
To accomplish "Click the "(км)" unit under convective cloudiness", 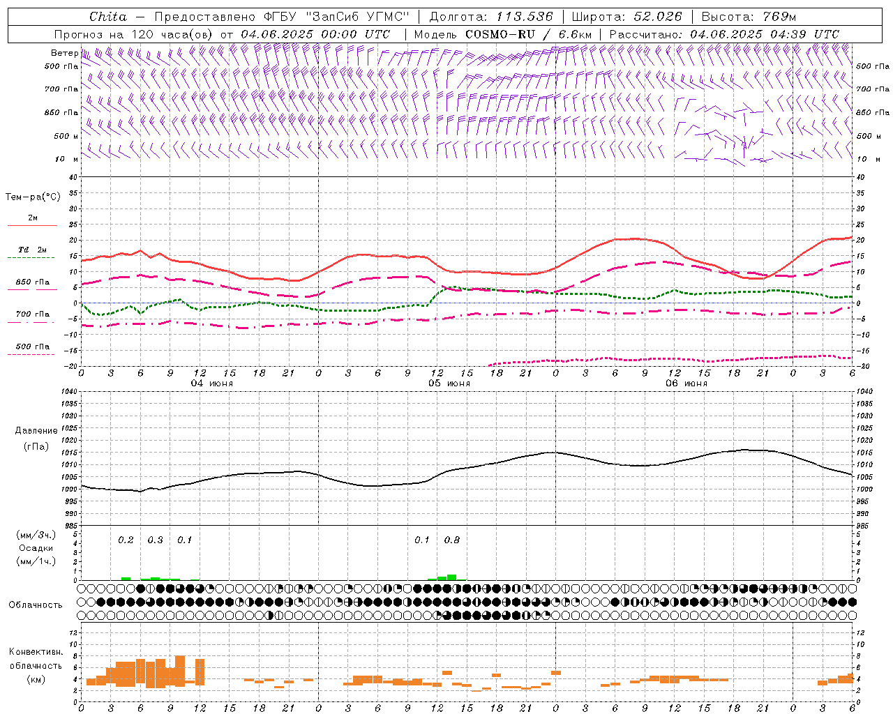I will tap(36, 679).
